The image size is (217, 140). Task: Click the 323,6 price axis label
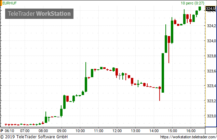(x=212, y=71)
